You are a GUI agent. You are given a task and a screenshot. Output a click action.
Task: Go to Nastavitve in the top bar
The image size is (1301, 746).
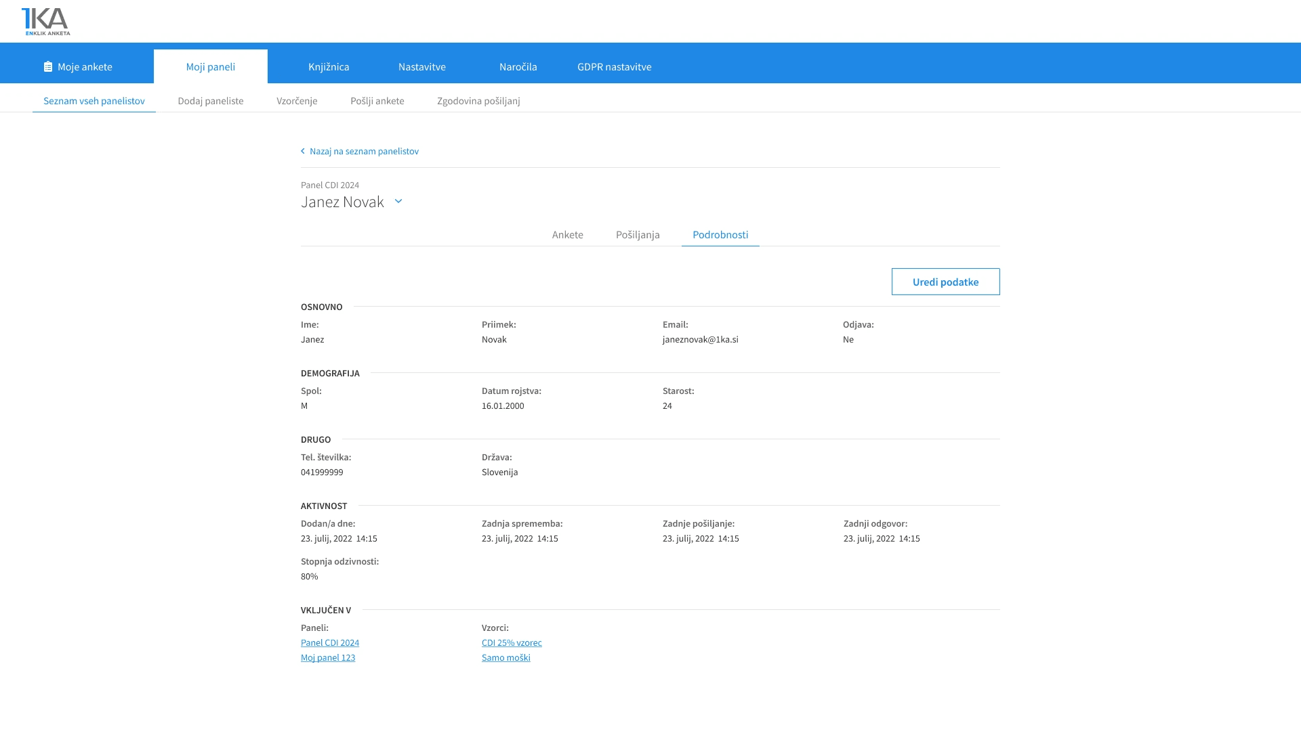pos(421,67)
